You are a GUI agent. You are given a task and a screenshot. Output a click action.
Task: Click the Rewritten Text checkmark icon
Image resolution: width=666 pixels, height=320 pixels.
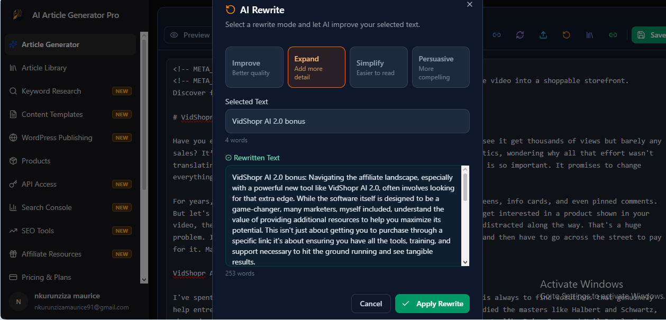coord(229,158)
